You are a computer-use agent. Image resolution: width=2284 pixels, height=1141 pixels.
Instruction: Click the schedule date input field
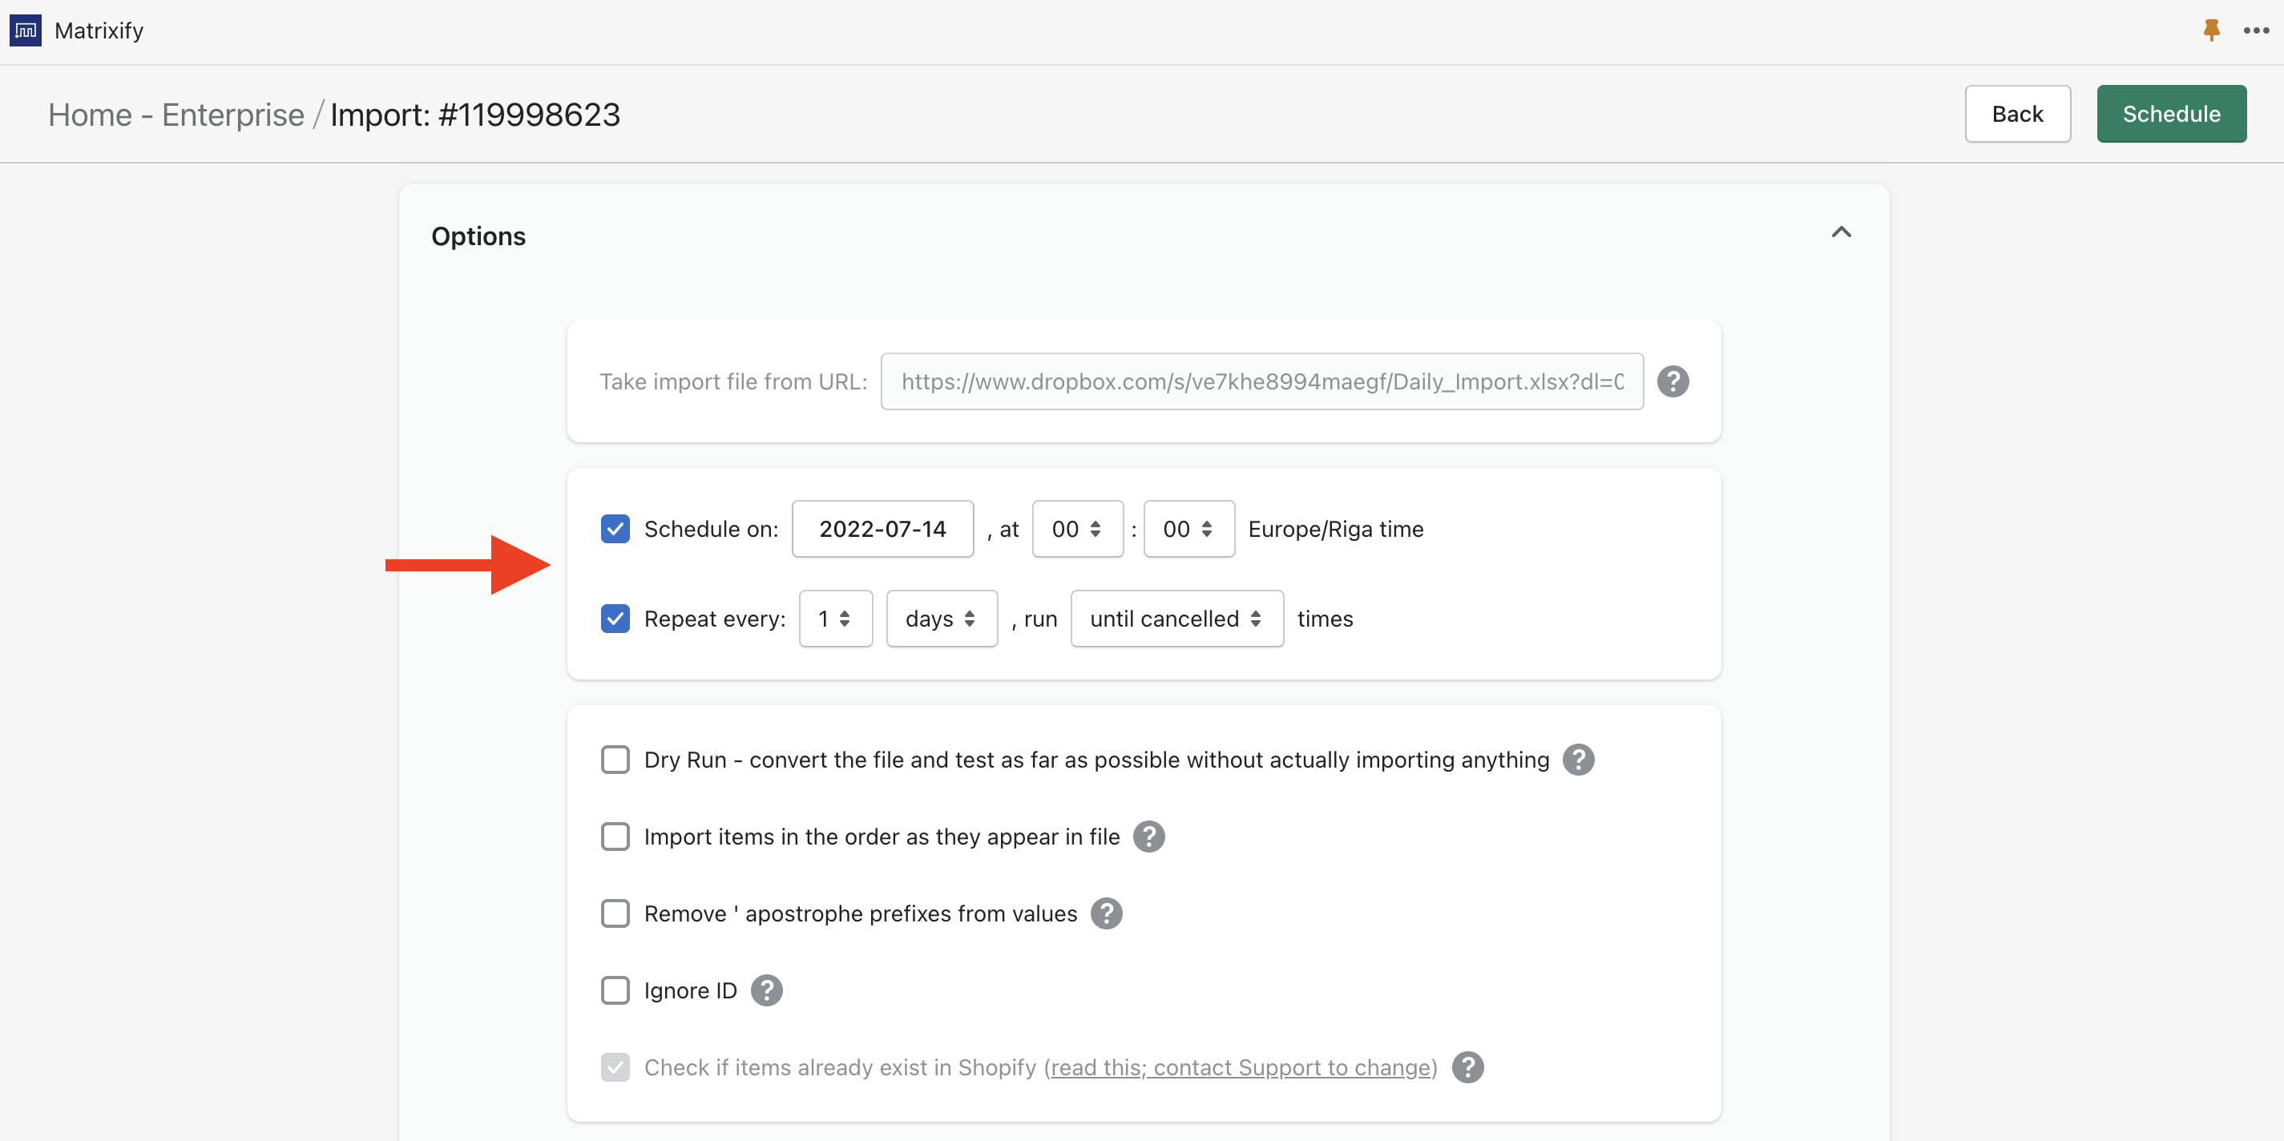click(882, 530)
